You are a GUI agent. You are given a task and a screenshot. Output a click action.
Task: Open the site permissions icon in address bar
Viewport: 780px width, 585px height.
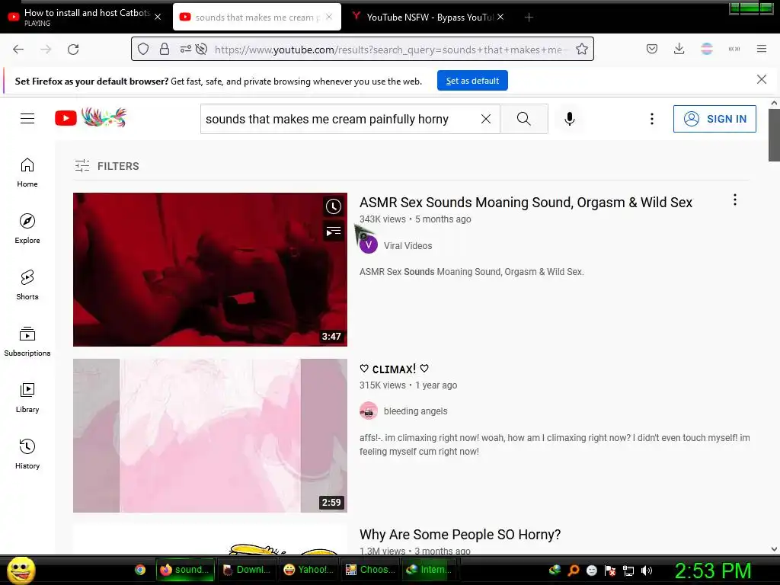pos(186,49)
